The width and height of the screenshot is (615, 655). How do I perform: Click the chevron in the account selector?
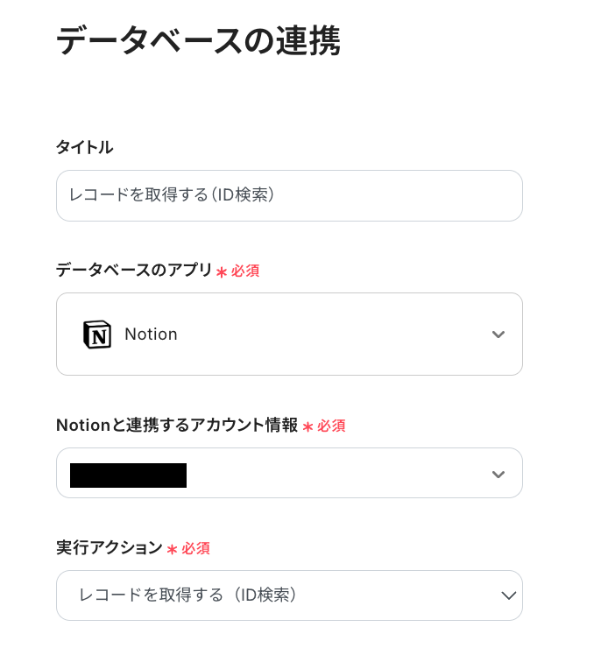click(x=498, y=474)
